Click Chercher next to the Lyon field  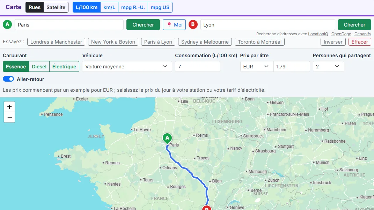click(x=354, y=25)
